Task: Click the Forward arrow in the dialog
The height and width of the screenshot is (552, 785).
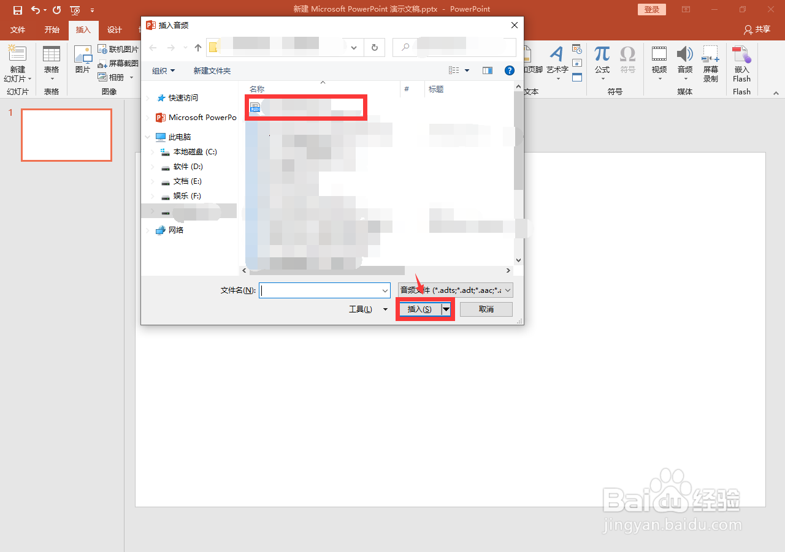Action: (171, 47)
